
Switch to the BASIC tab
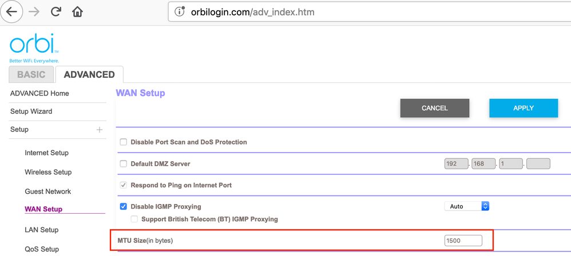31,74
